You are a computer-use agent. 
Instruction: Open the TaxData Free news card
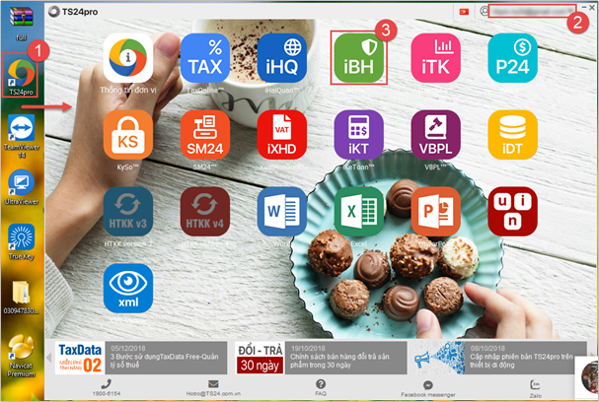[x=141, y=358]
